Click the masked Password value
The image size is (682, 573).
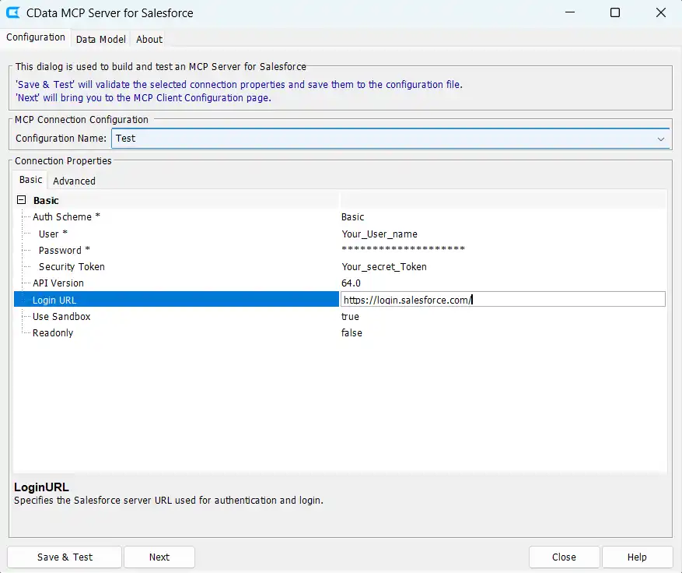point(403,250)
